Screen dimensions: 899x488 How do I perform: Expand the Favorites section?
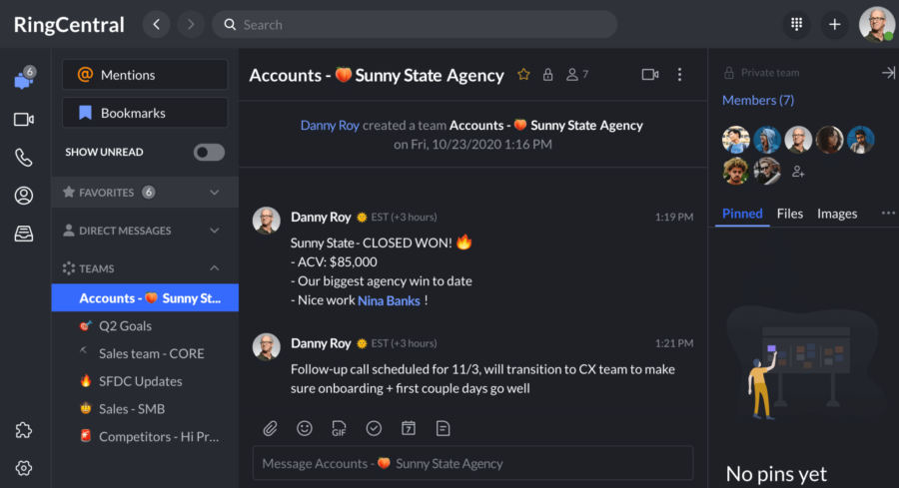coord(214,192)
